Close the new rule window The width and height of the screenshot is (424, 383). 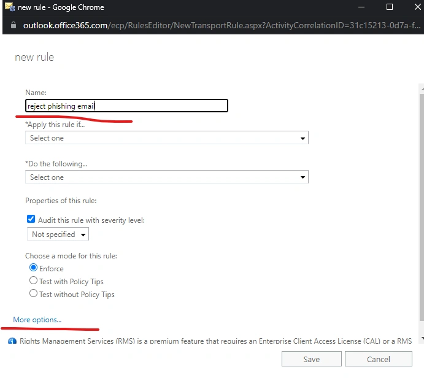pos(418,7)
